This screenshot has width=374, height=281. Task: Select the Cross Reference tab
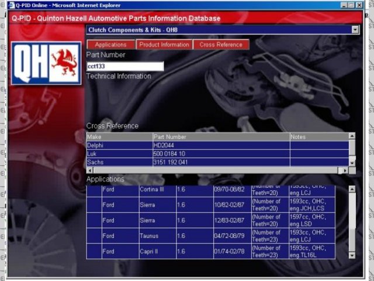pos(221,44)
